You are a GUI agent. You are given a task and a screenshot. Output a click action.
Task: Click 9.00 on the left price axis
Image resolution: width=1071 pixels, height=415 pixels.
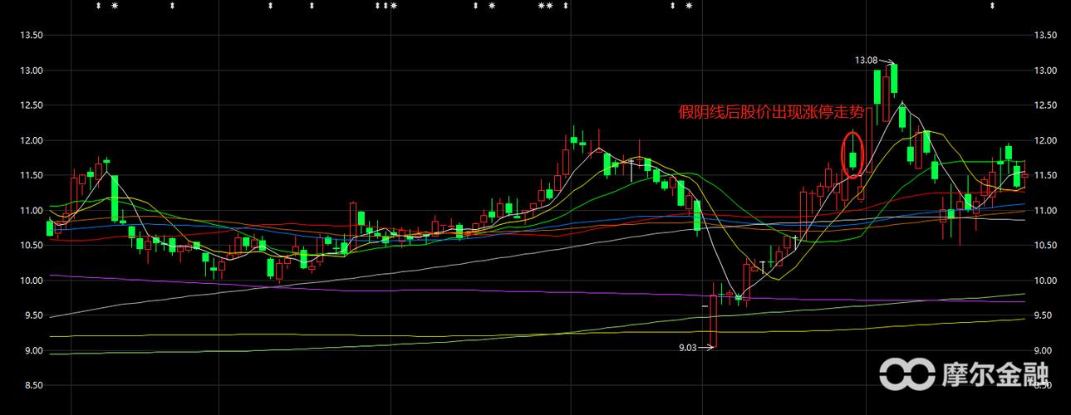point(33,350)
